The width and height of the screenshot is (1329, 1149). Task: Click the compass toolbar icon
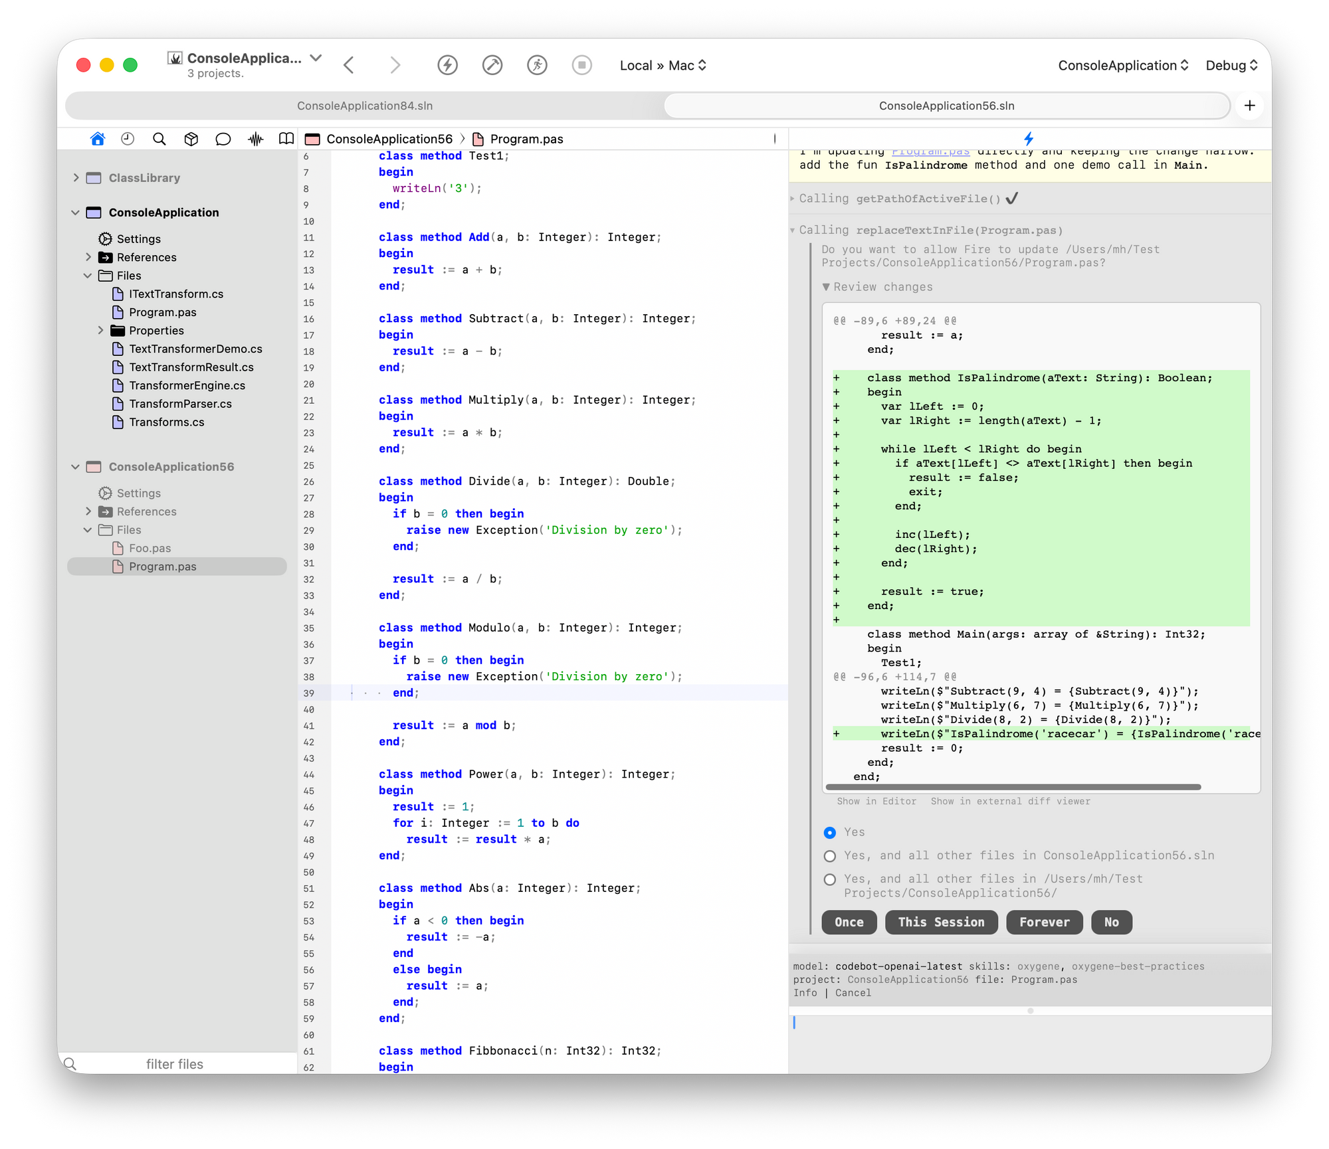492,65
